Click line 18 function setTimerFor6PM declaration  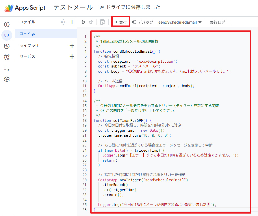pyautogui.click(x=123, y=121)
